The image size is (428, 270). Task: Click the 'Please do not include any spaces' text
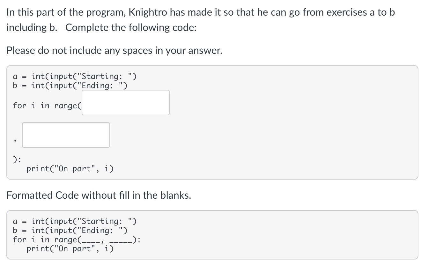point(114,50)
